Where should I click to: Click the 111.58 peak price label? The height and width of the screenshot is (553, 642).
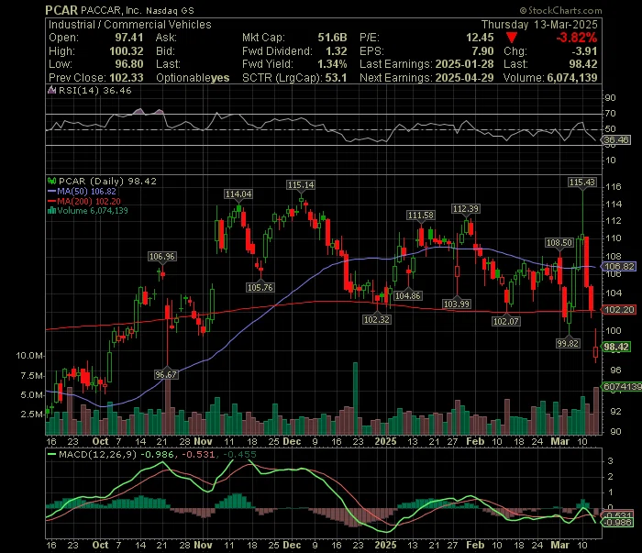[420, 215]
